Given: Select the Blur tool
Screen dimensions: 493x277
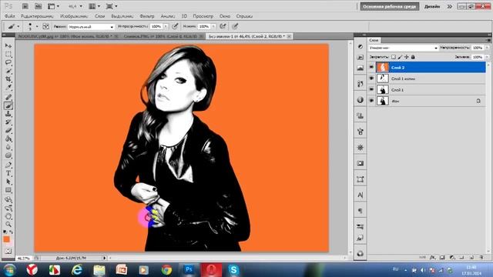Looking at the screenshot, I should [x=8, y=147].
